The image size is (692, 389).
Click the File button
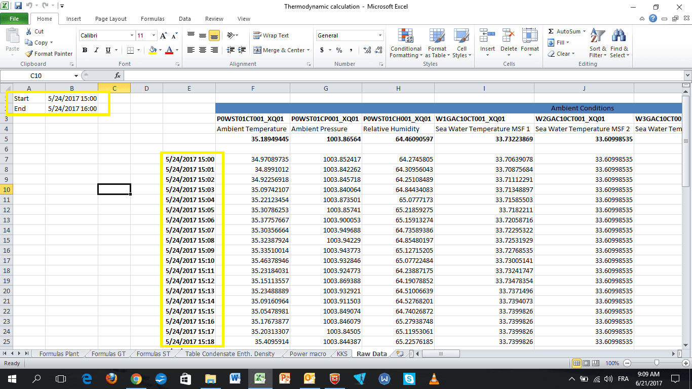[x=14, y=19]
